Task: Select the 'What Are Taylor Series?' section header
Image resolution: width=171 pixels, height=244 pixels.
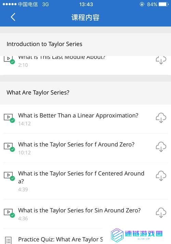Action: point(38,93)
